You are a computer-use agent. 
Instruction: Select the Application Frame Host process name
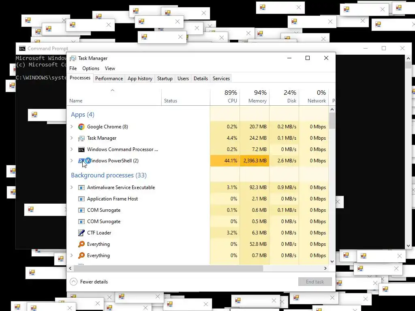113,198
